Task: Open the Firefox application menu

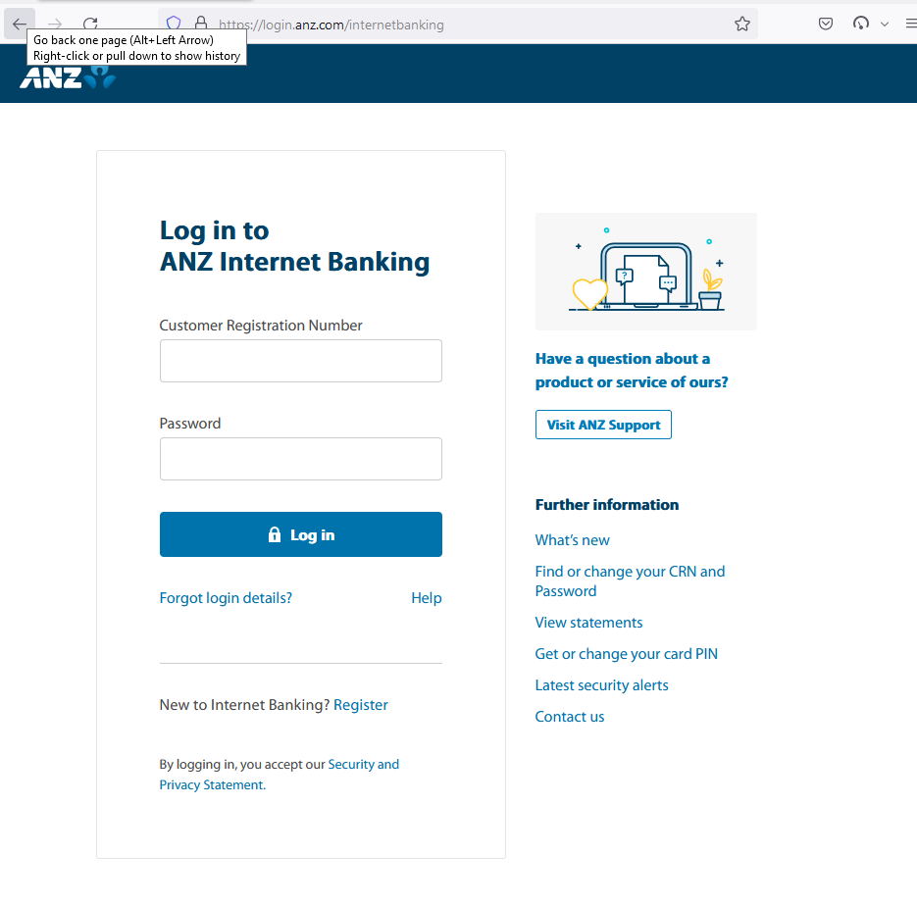Action: click(x=910, y=24)
